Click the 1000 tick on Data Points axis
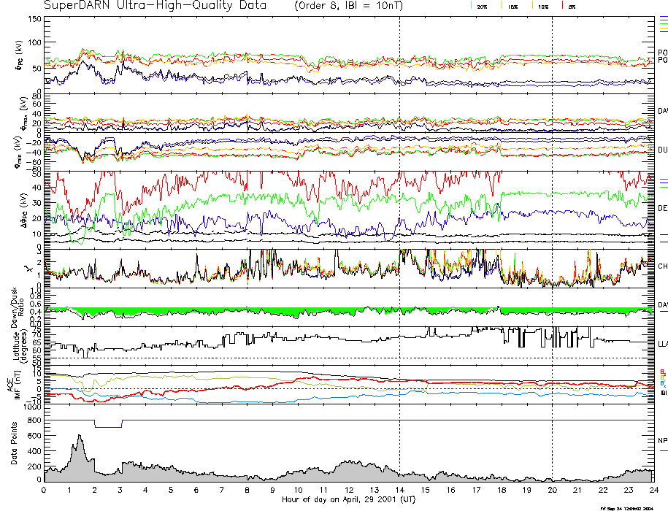Image resolution: width=668 pixels, height=511 pixels. [x=31, y=409]
